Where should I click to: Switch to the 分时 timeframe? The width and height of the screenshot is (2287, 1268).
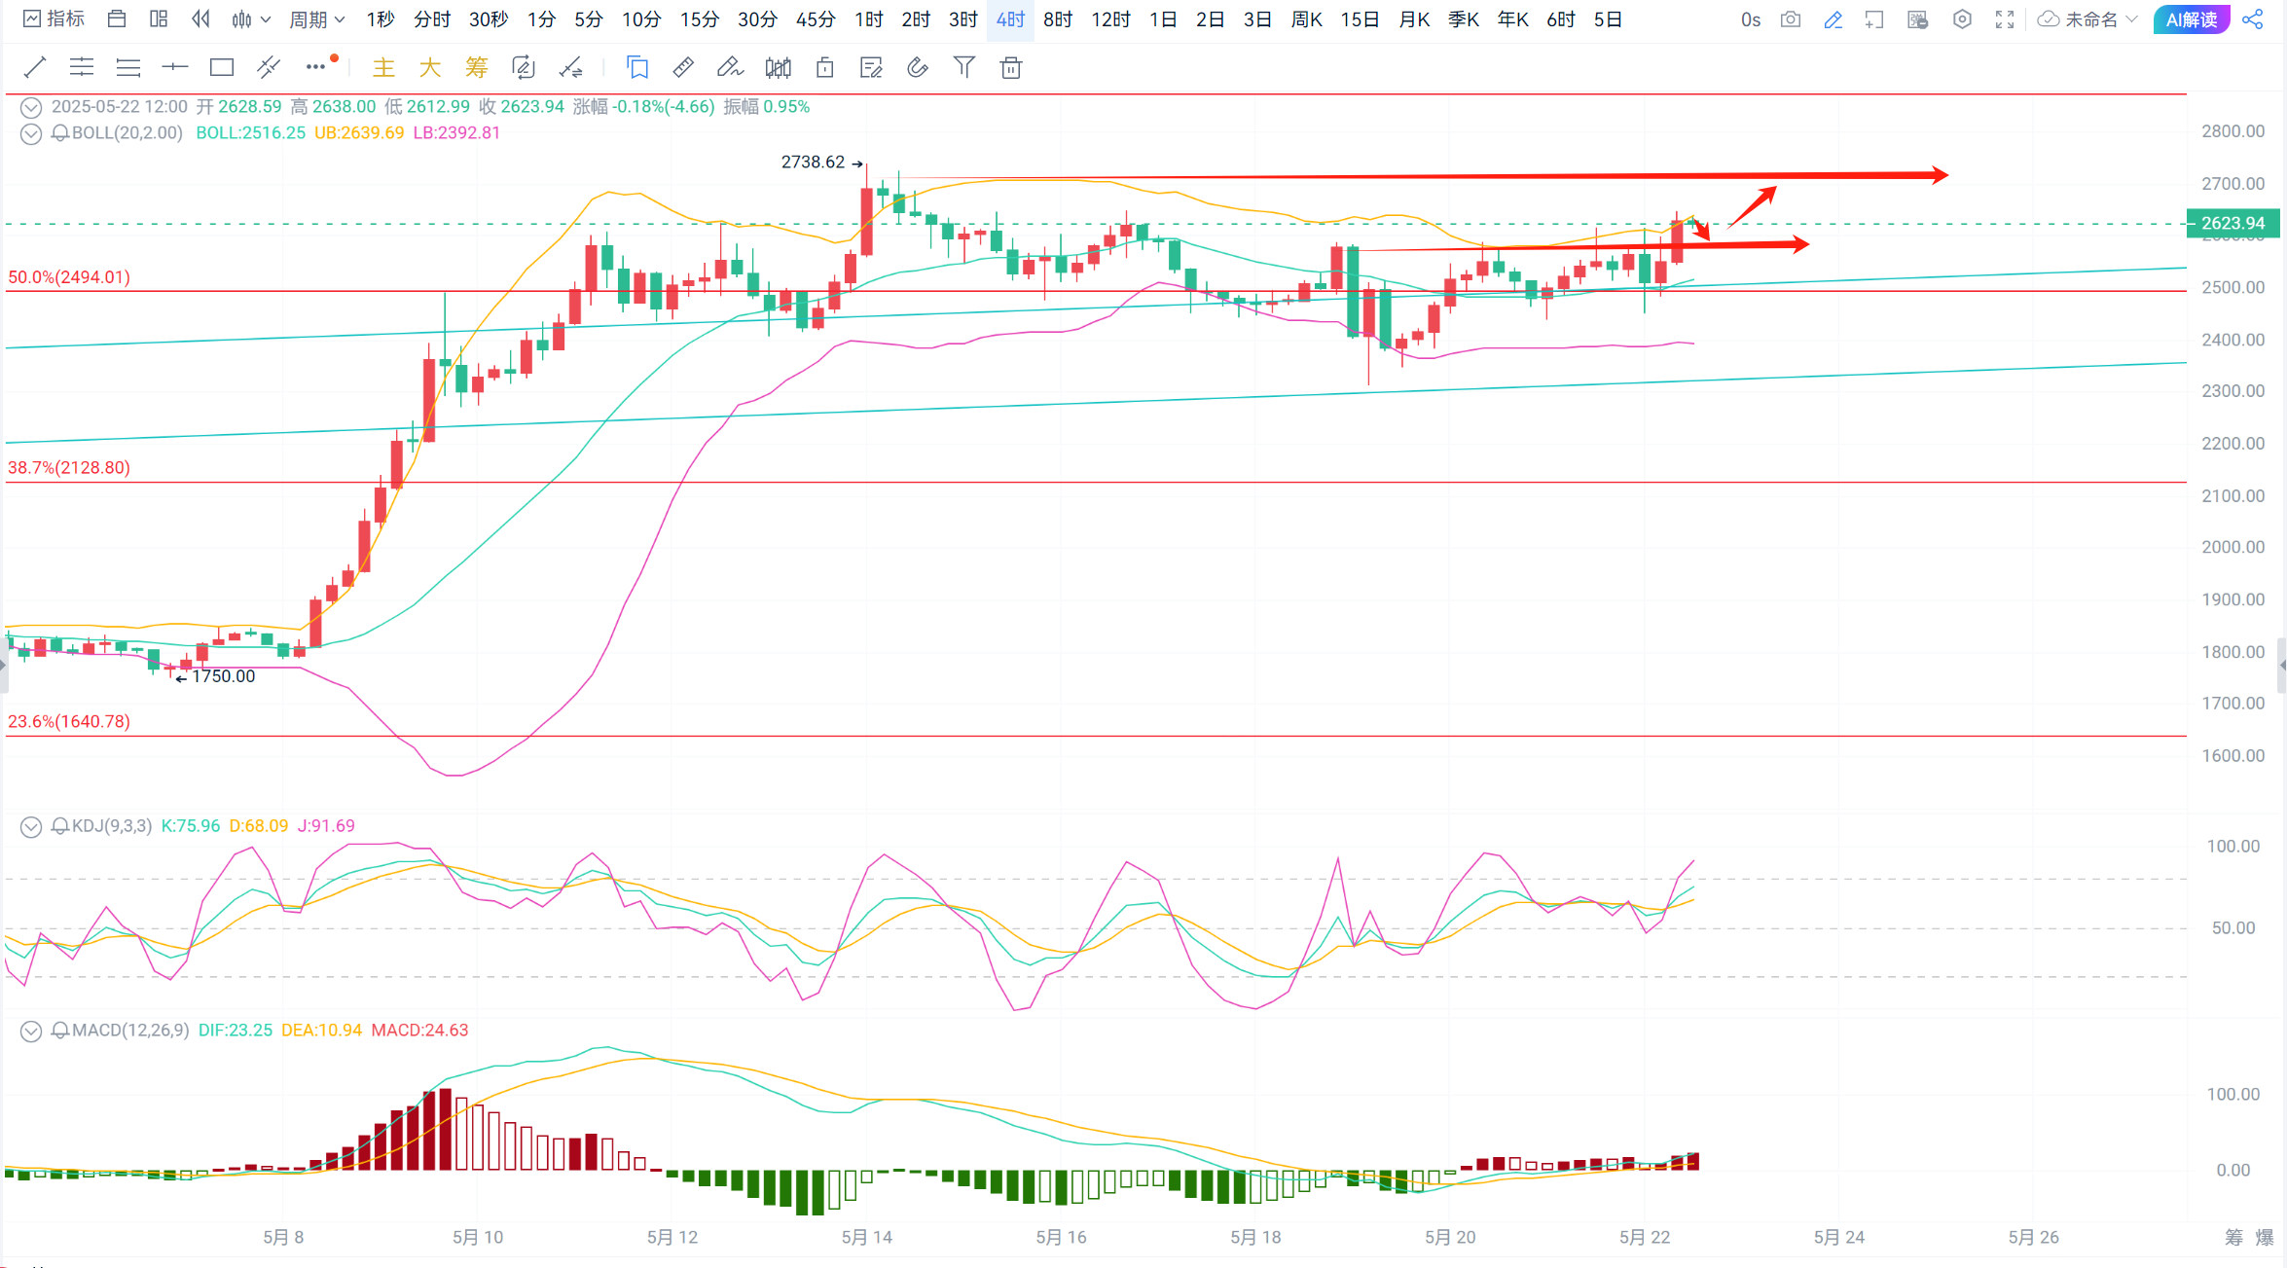(x=432, y=18)
